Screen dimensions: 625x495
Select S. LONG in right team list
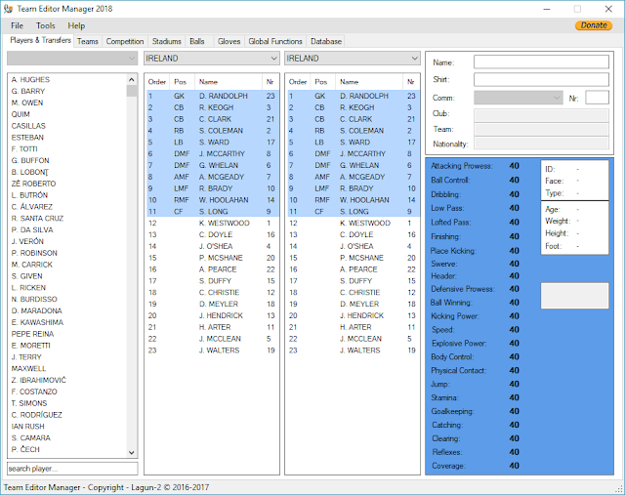(x=353, y=212)
